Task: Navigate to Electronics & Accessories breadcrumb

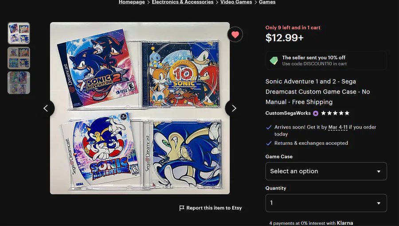Action: (183, 2)
